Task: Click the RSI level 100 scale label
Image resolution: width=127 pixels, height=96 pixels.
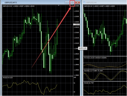Action: 75,77
